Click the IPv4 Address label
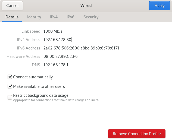 click(x=29, y=40)
